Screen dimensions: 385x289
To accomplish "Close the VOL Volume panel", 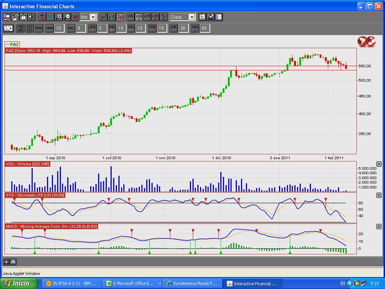I will coord(379,164).
